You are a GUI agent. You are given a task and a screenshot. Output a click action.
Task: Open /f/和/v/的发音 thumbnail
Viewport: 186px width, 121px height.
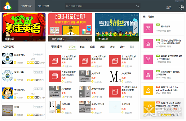point(85,92)
